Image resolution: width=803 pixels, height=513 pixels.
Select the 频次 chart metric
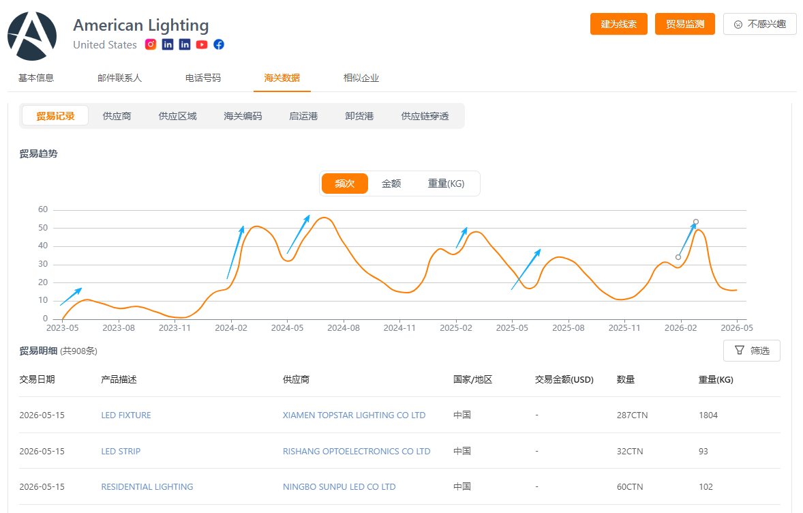[345, 184]
